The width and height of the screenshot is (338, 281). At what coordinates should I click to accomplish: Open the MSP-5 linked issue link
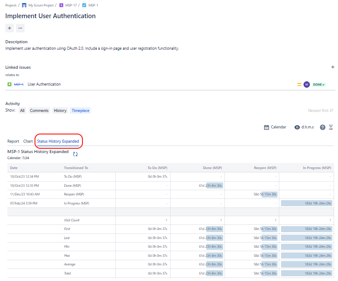(x=19, y=84)
